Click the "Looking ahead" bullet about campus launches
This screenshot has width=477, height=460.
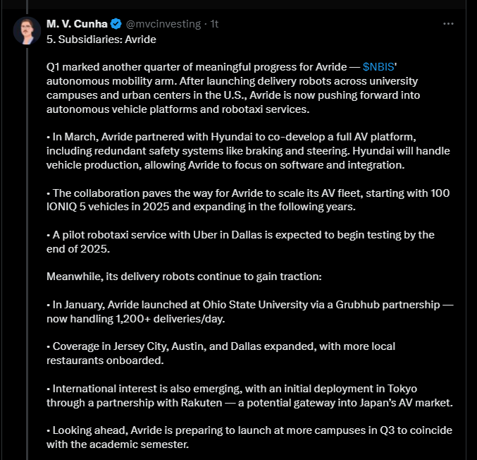[x=247, y=437]
